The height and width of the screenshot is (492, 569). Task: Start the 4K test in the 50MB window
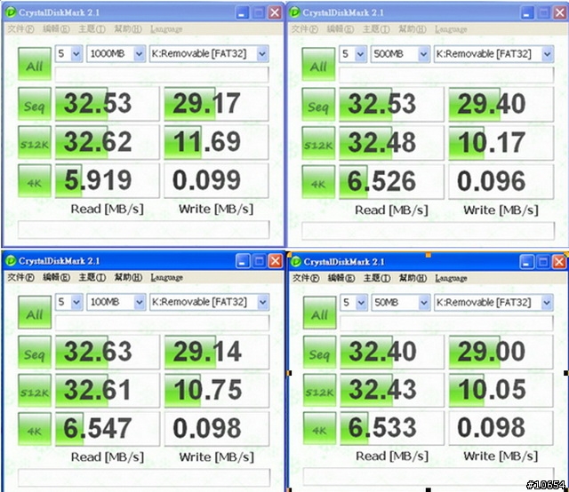pos(319,429)
